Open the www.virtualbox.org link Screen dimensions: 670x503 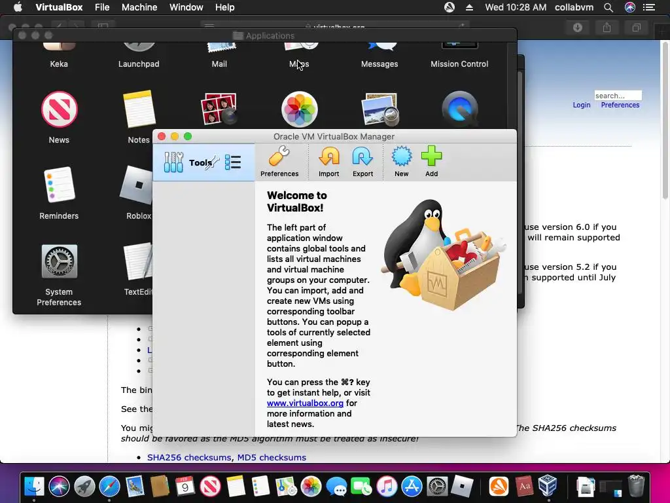coord(305,403)
